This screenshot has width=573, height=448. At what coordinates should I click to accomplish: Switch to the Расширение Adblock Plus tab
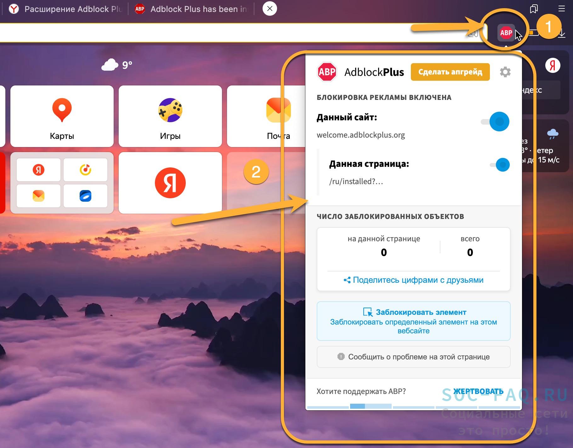[x=65, y=9]
